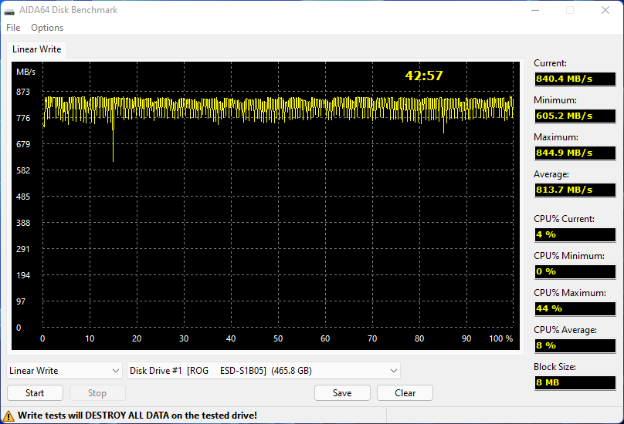Viewport: 624px width, 424px height.
Task: Open the File menu
Action: (x=13, y=28)
